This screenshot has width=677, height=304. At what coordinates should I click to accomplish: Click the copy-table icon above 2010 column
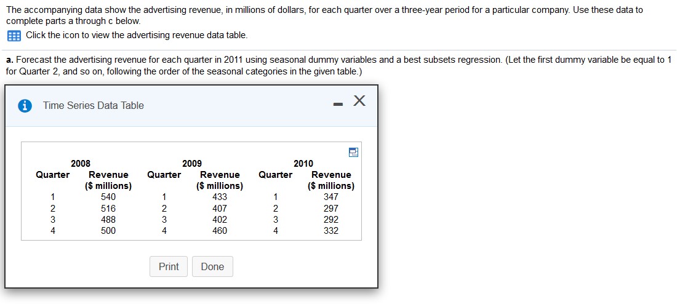(x=354, y=152)
